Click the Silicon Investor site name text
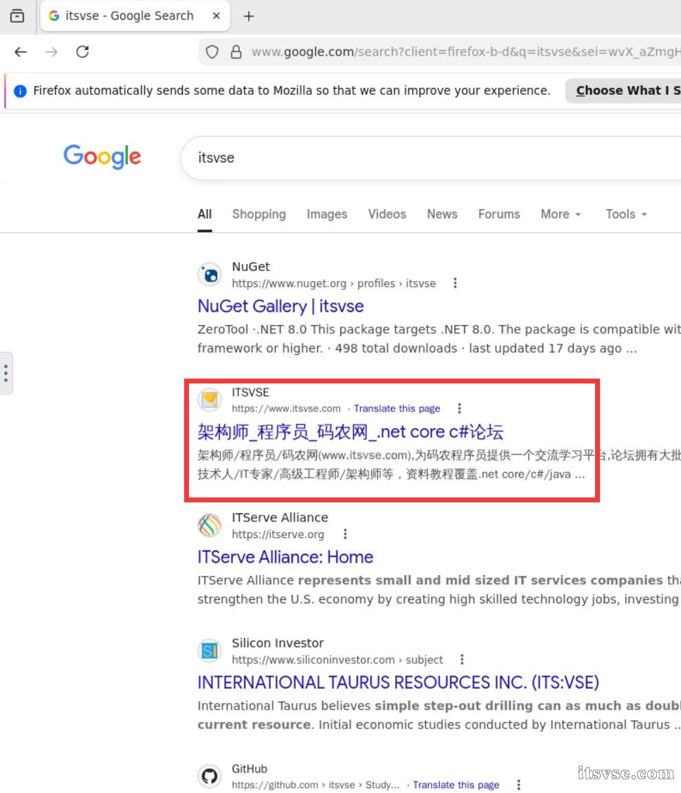 tap(278, 643)
